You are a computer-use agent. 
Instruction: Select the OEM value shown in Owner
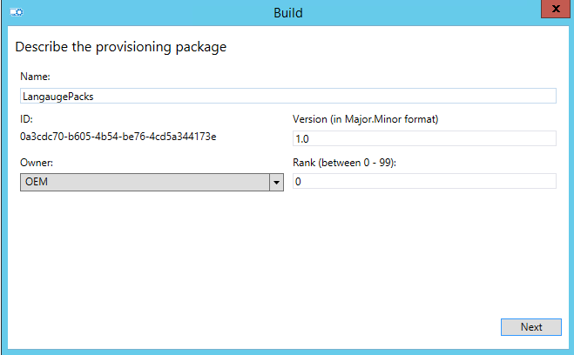click(x=35, y=182)
